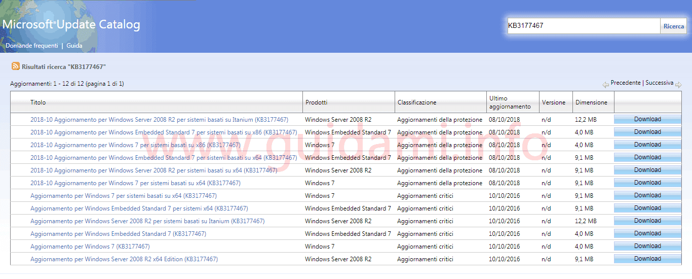Open Aggiornamento per Windows Embedded Standard 7 (KB3177467) link
The width and height of the screenshot is (692, 279).
[118, 234]
